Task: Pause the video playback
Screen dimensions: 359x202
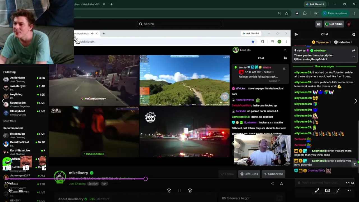Action: coord(179,190)
